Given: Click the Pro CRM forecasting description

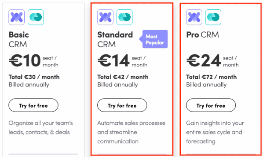Looking at the screenshot, I should (x=215, y=132).
